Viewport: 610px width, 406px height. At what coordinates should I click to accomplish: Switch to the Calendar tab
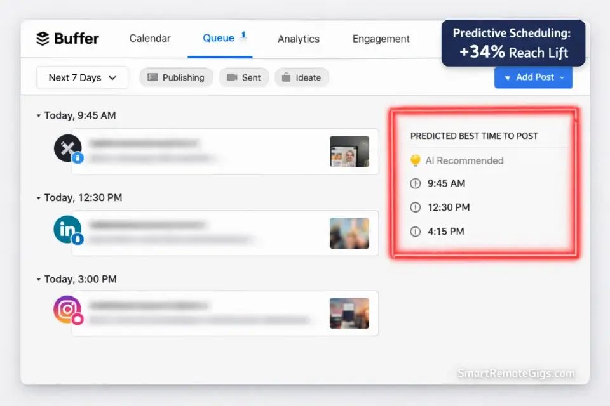(x=149, y=39)
